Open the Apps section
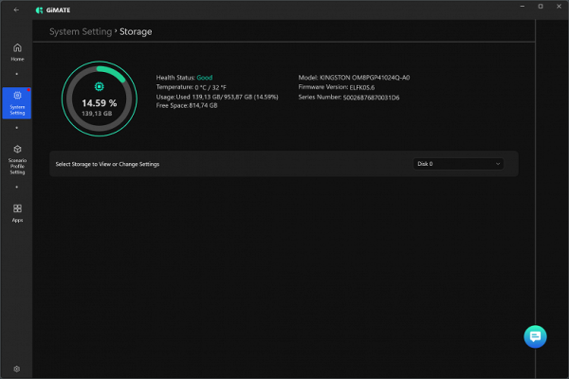 (x=17, y=211)
